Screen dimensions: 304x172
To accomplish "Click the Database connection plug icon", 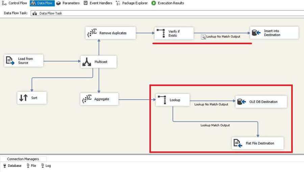I will click(5, 166).
